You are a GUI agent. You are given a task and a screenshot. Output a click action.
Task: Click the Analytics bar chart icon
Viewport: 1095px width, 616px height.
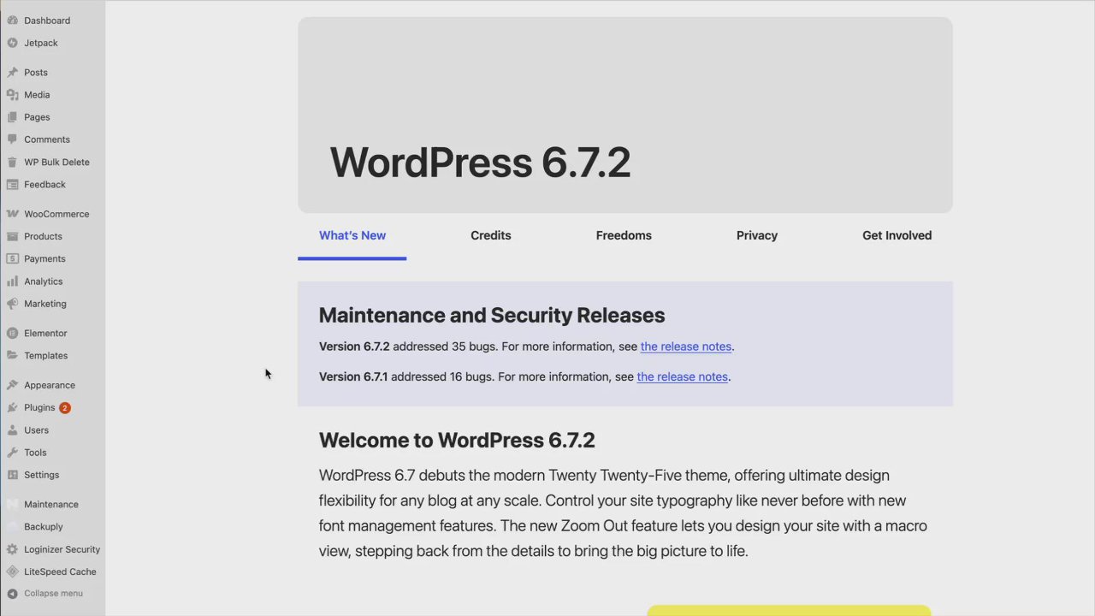[x=12, y=281]
